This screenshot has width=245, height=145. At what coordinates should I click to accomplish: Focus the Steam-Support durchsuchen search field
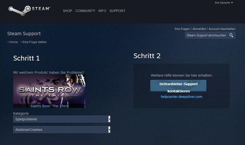click(x=207, y=35)
